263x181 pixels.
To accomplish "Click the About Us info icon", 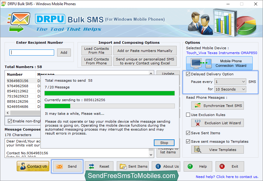I will tap(158, 166).
